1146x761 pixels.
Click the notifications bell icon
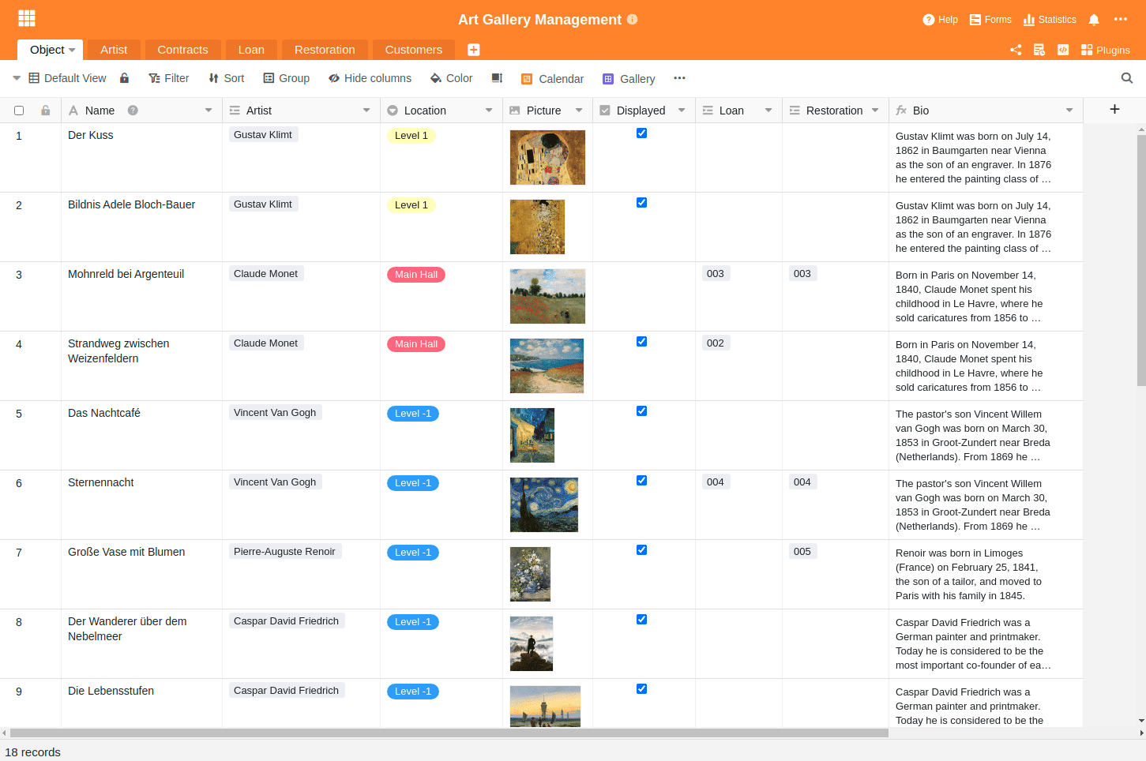click(1094, 20)
